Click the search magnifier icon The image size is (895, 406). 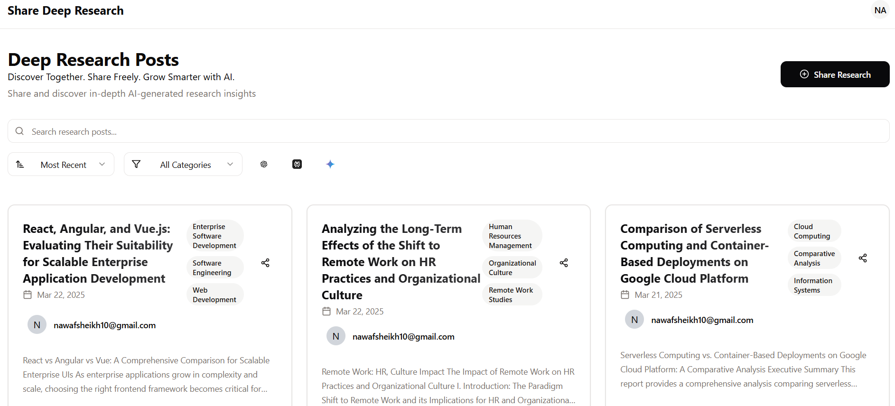[x=19, y=131]
